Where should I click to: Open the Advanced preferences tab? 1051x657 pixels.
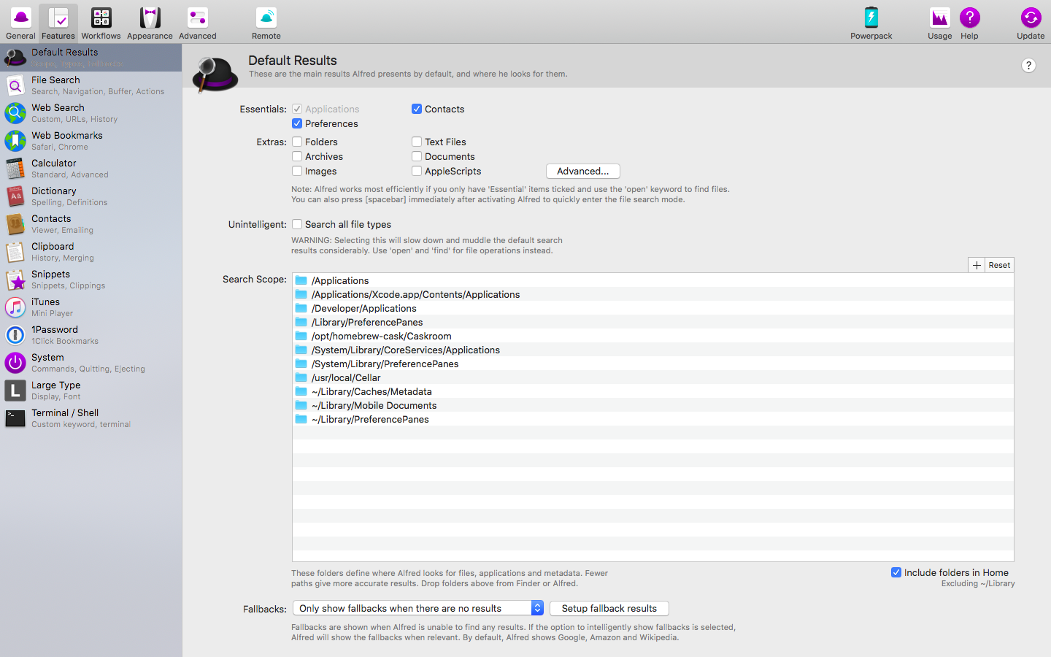pos(197,22)
